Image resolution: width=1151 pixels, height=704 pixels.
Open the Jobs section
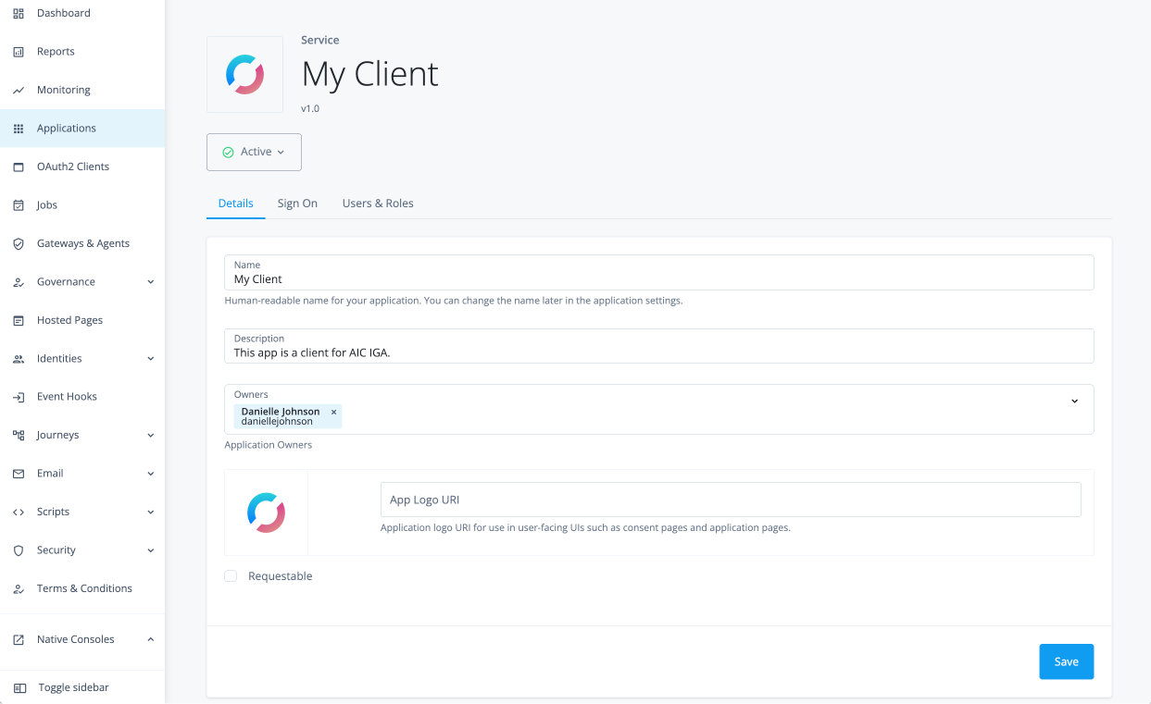coord(48,204)
